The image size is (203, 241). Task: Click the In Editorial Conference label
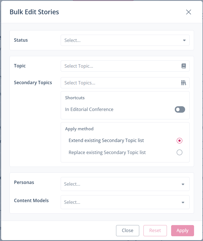point(89,109)
